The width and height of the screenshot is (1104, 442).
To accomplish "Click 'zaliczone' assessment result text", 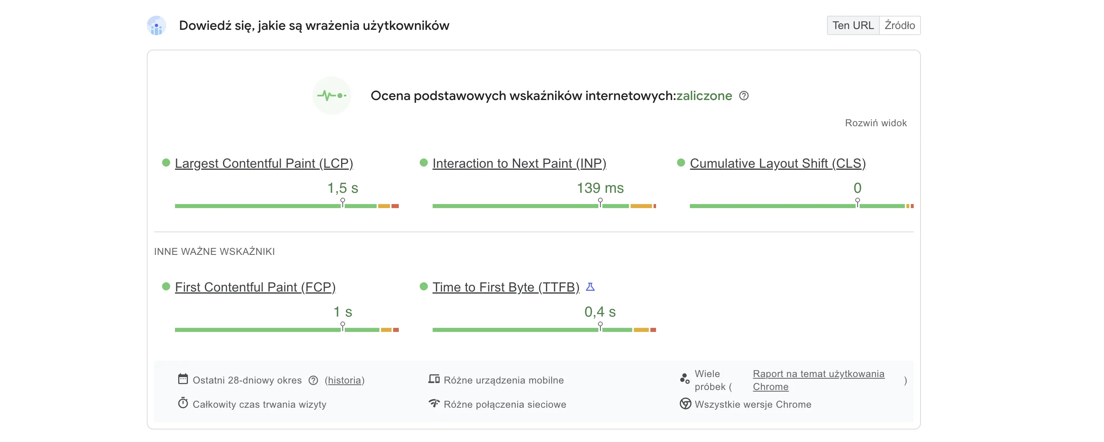I will pyautogui.click(x=704, y=96).
